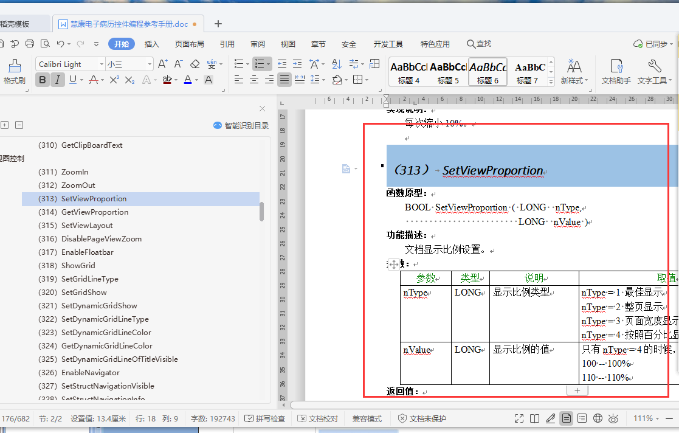679x433 pixels.
Task: Click the print icon in quick access toolbar
Action: [29, 44]
